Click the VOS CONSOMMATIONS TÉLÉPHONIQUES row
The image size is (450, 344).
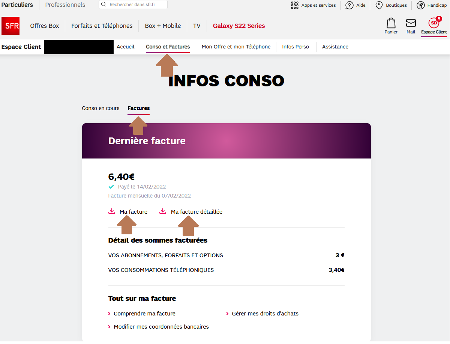226,270
